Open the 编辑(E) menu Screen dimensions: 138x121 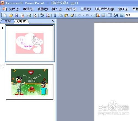click(x=28, y=9)
